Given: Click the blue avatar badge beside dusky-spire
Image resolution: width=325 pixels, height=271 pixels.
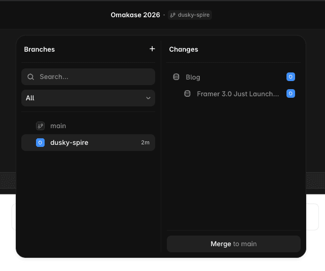Looking at the screenshot, I should (x=40, y=143).
